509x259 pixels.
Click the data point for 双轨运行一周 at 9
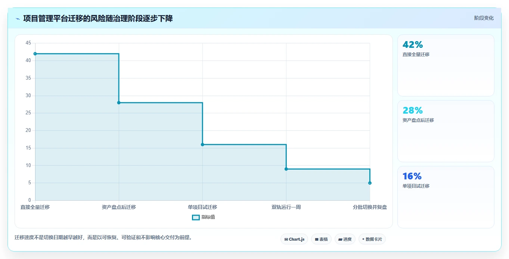pos(286,169)
